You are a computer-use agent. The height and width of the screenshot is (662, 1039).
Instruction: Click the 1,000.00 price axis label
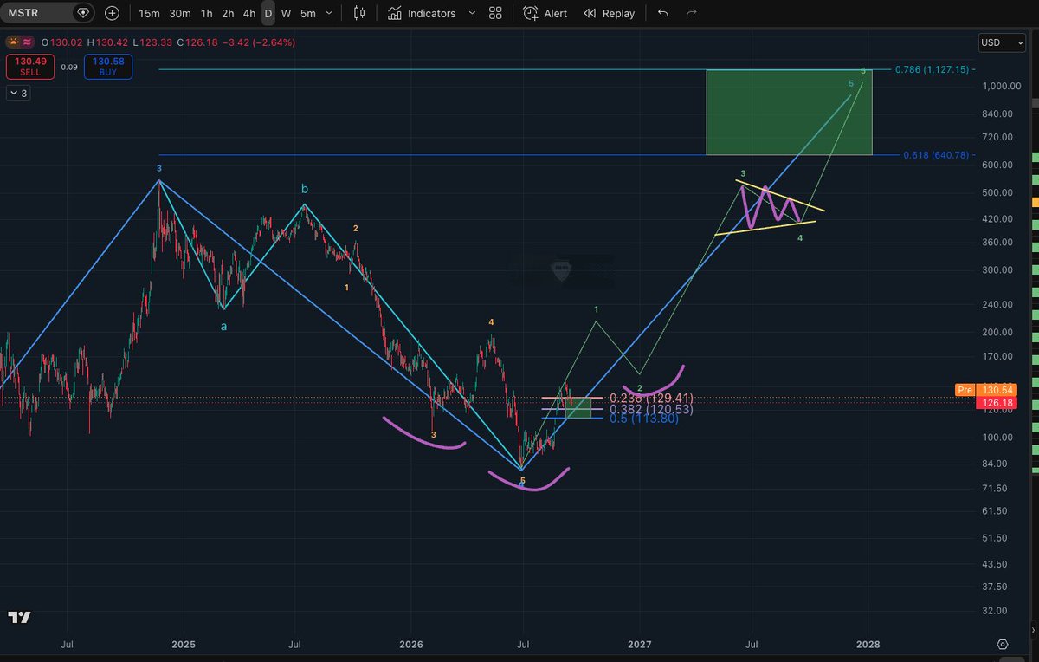click(x=1001, y=87)
